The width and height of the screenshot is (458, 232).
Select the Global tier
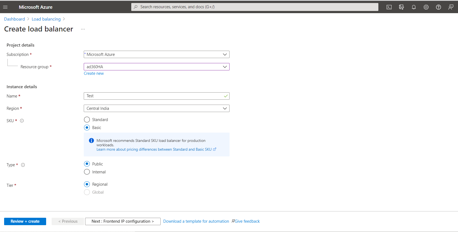pos(87,192)
